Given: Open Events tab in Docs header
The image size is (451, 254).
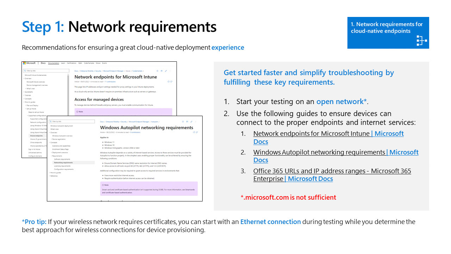Looking at the screenshot, I should (104, 63).
